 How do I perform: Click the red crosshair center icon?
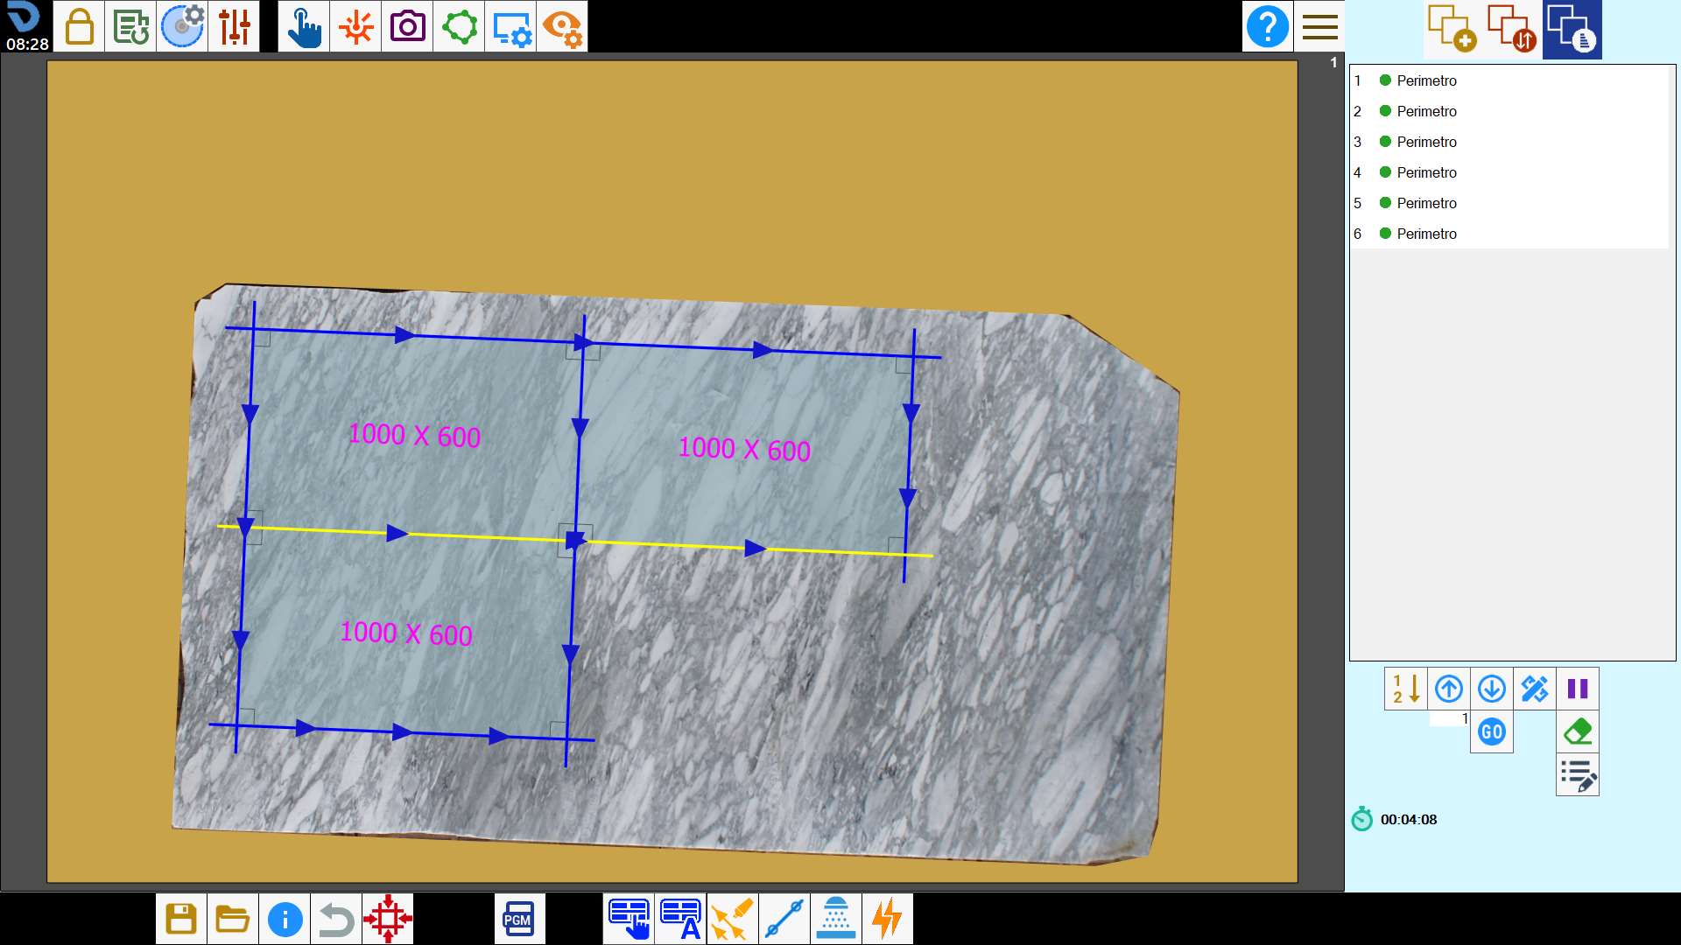(388, 919)
